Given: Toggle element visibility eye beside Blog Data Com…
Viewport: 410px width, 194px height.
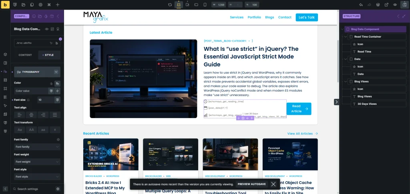Looking at the screenshot, I should 46,29.
